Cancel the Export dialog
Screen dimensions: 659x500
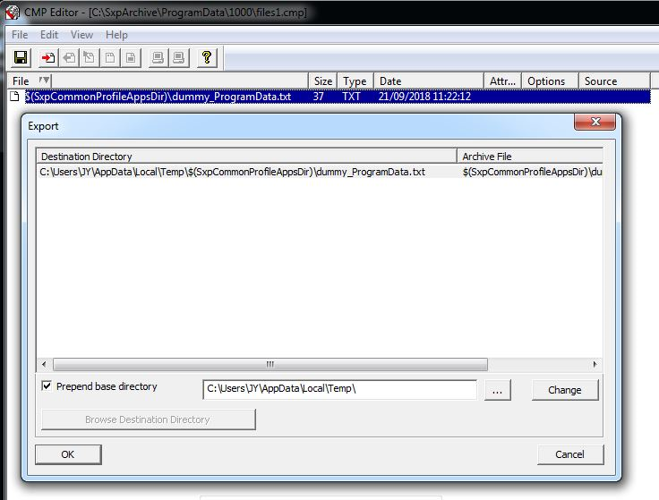pyautogui.click(x=569, y=454)
